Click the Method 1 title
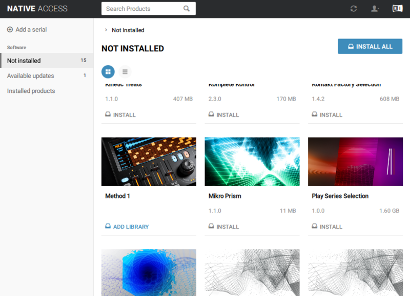The image size is (410, 296). click(118, 196)
